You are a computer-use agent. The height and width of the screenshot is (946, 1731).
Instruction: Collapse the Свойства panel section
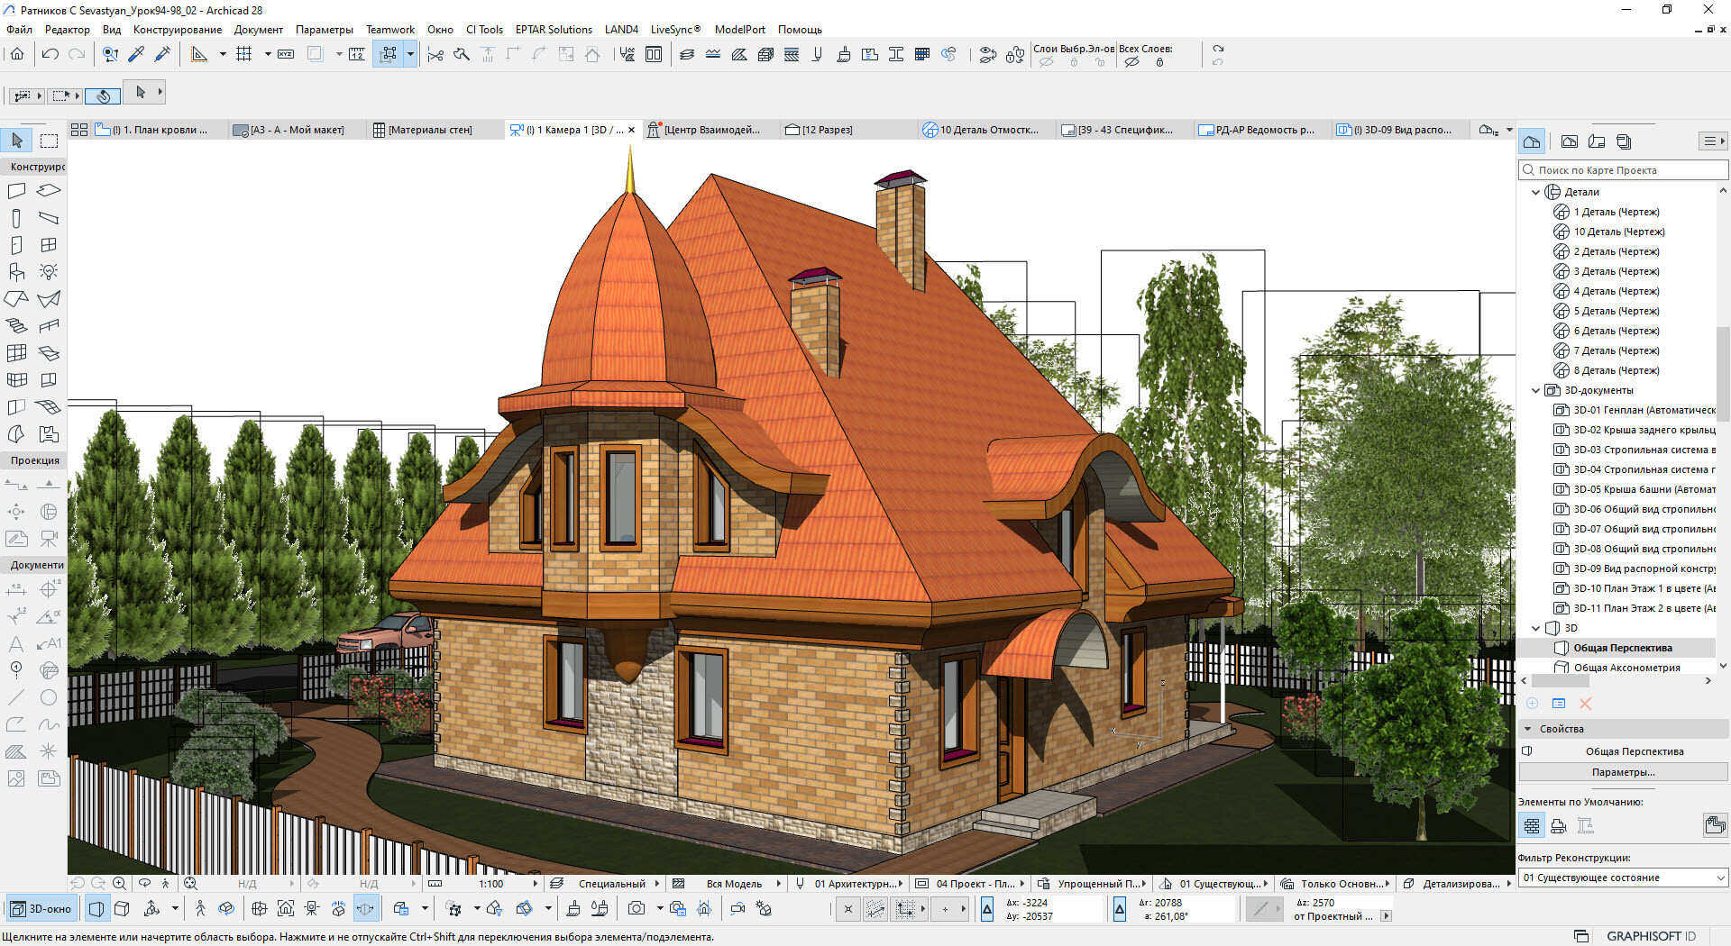click(1528, 729)
